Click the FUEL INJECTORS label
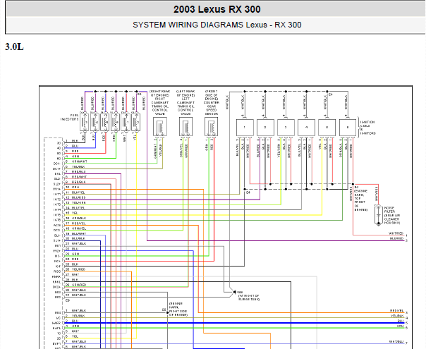Screen dimensions: 426x349 (70, 117)
